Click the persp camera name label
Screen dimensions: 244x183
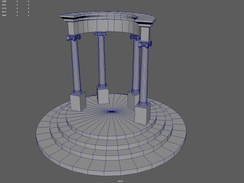coord(120,181)
